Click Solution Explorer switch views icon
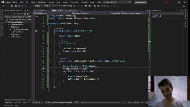190x107 pixels. click(14, 14)
